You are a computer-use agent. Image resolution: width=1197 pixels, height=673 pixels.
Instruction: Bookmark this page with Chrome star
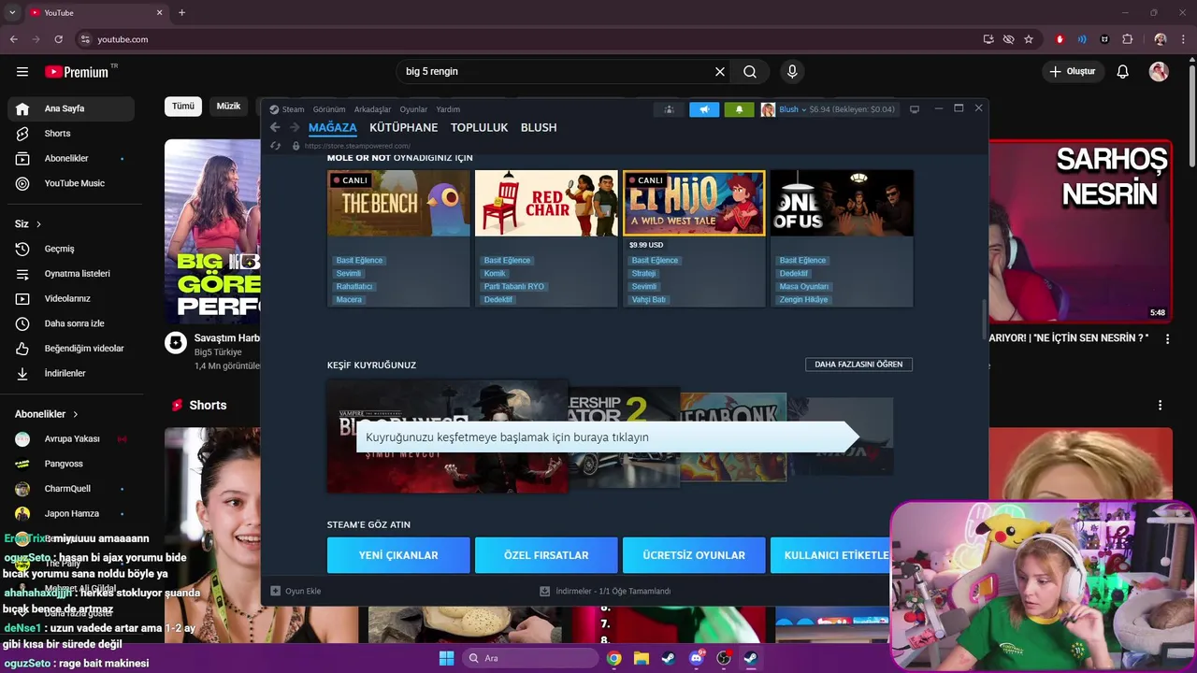click(1029, 39)
